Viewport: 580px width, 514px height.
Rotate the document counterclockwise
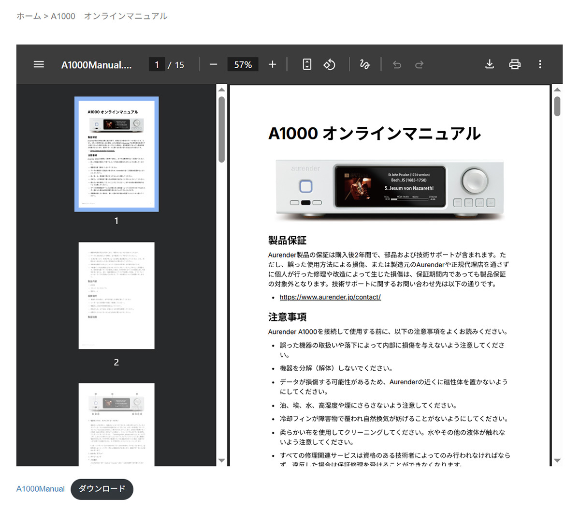point(329,64)
